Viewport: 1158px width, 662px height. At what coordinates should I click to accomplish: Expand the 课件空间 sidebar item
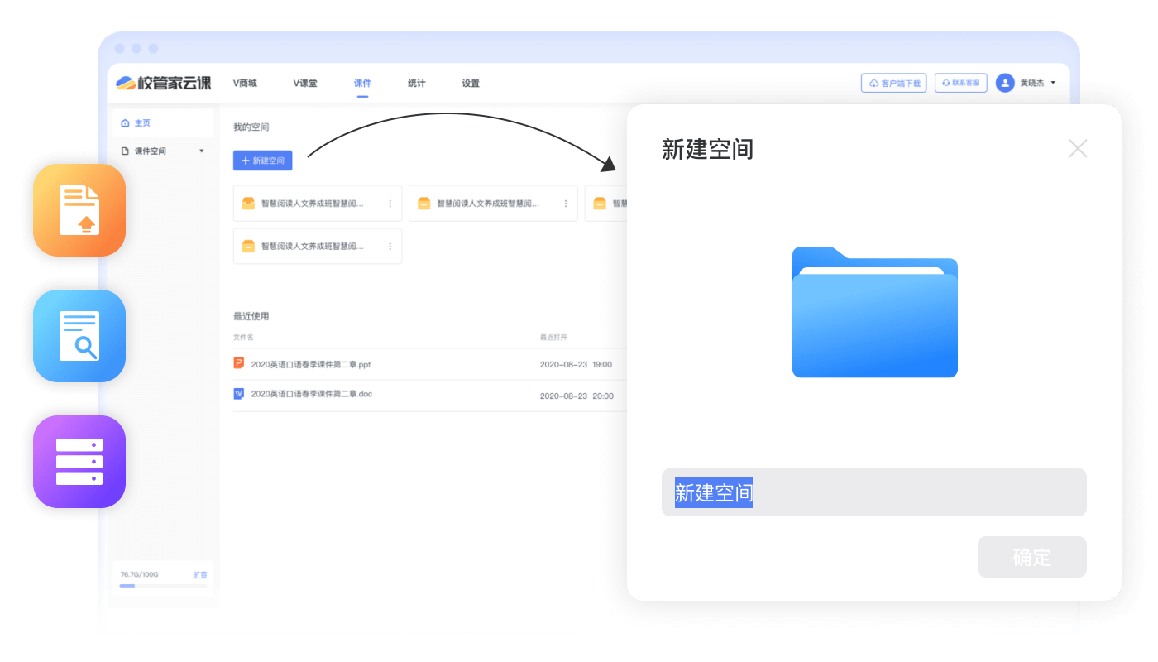(x=201, y=151)
